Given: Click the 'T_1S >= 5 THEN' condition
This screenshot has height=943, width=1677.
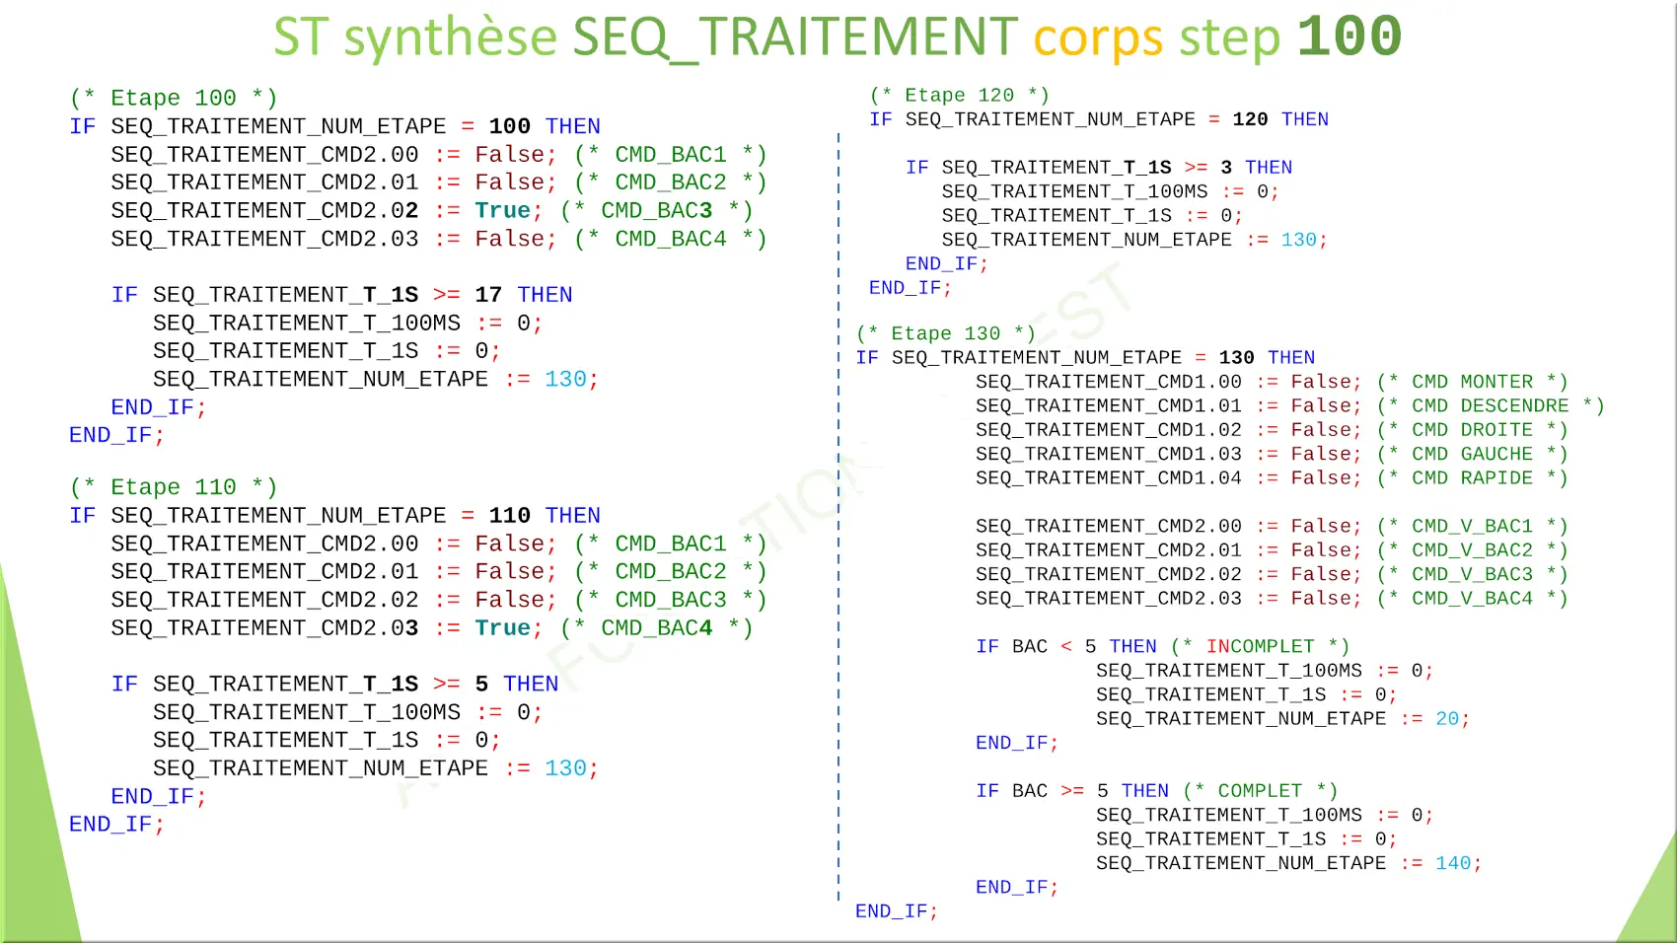Looking at the screenshot, I should (334, 685).
